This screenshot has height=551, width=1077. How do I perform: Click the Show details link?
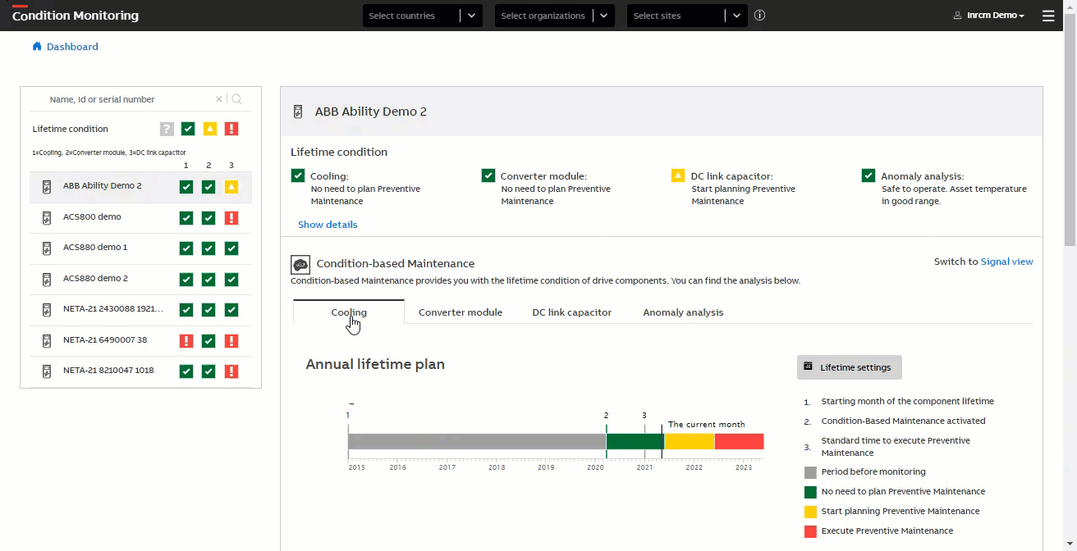pyautogui.click(x=328, y=225)
